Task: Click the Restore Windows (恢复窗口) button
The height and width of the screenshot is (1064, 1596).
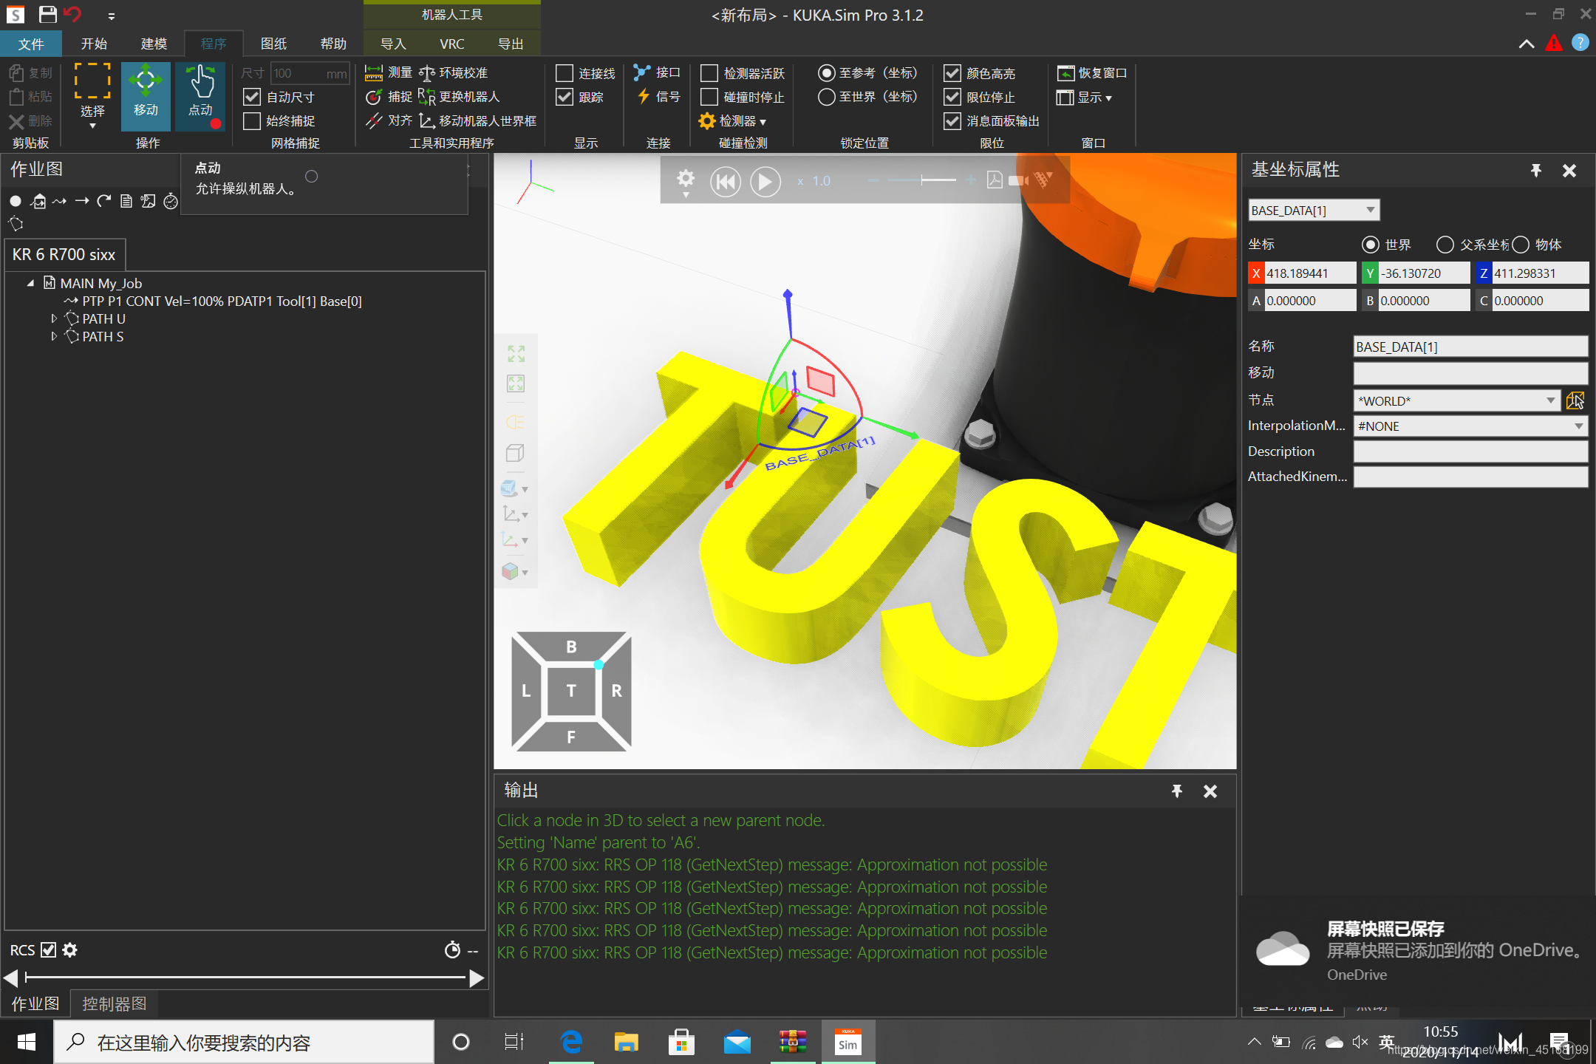Action: click(x=1091, y=73)
